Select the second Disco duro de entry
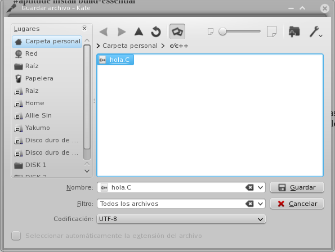Screen dimensions: 335x252 click(47, 153)
